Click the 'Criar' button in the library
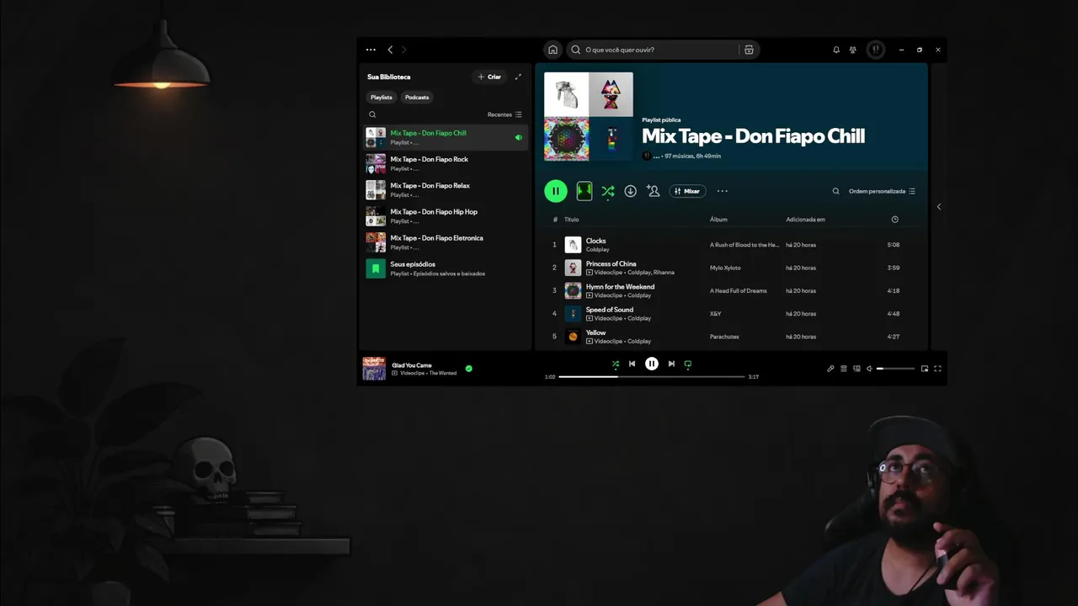 click(489, 77)
